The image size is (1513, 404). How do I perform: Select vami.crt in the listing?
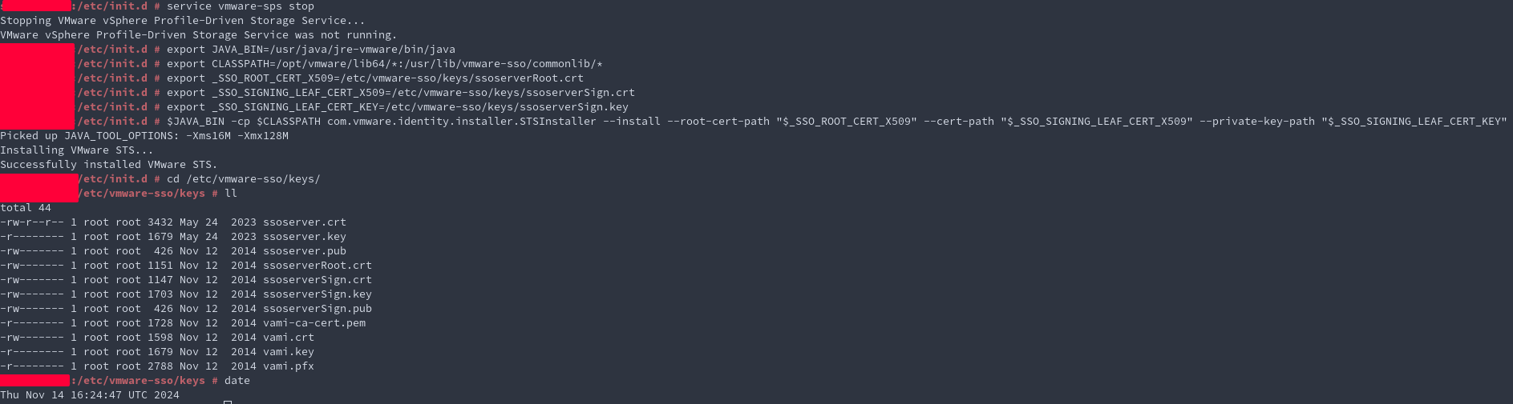(x=289, y=338)
